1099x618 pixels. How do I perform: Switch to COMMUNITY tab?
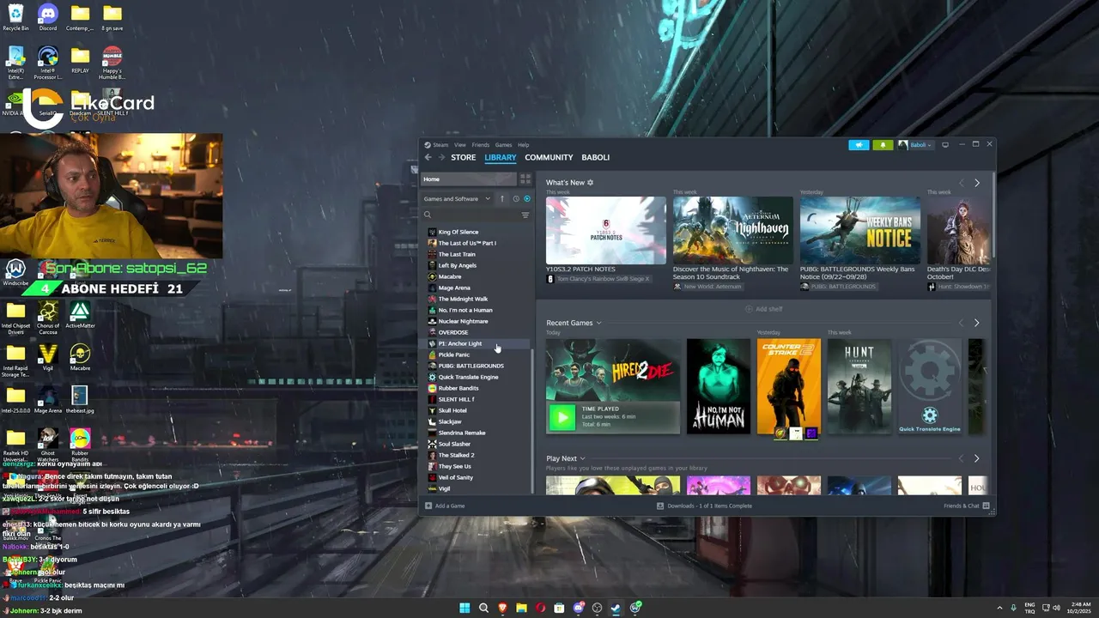pos(549,157)
